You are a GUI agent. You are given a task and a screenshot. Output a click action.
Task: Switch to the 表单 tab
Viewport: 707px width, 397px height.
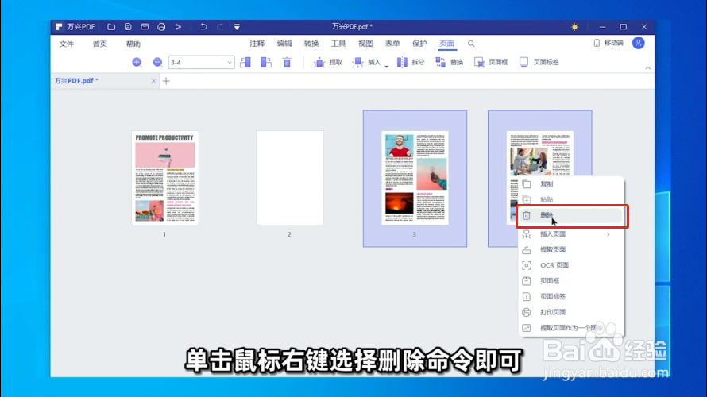[x=392, y=44]
